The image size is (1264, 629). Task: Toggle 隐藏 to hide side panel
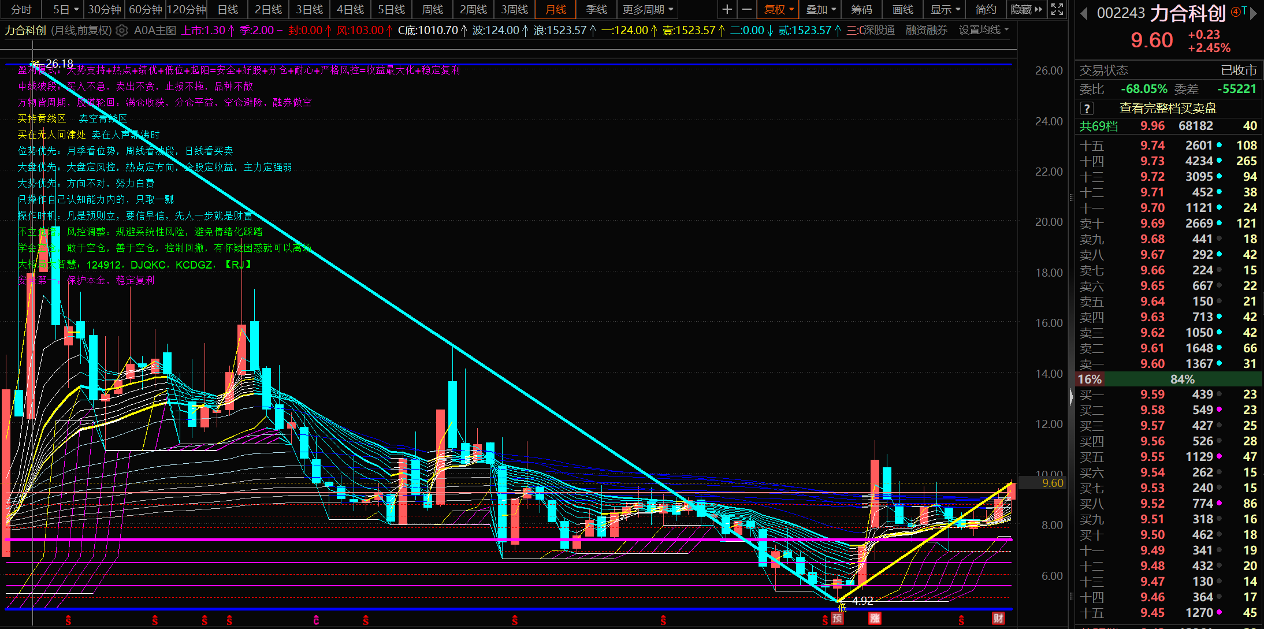1026,9
